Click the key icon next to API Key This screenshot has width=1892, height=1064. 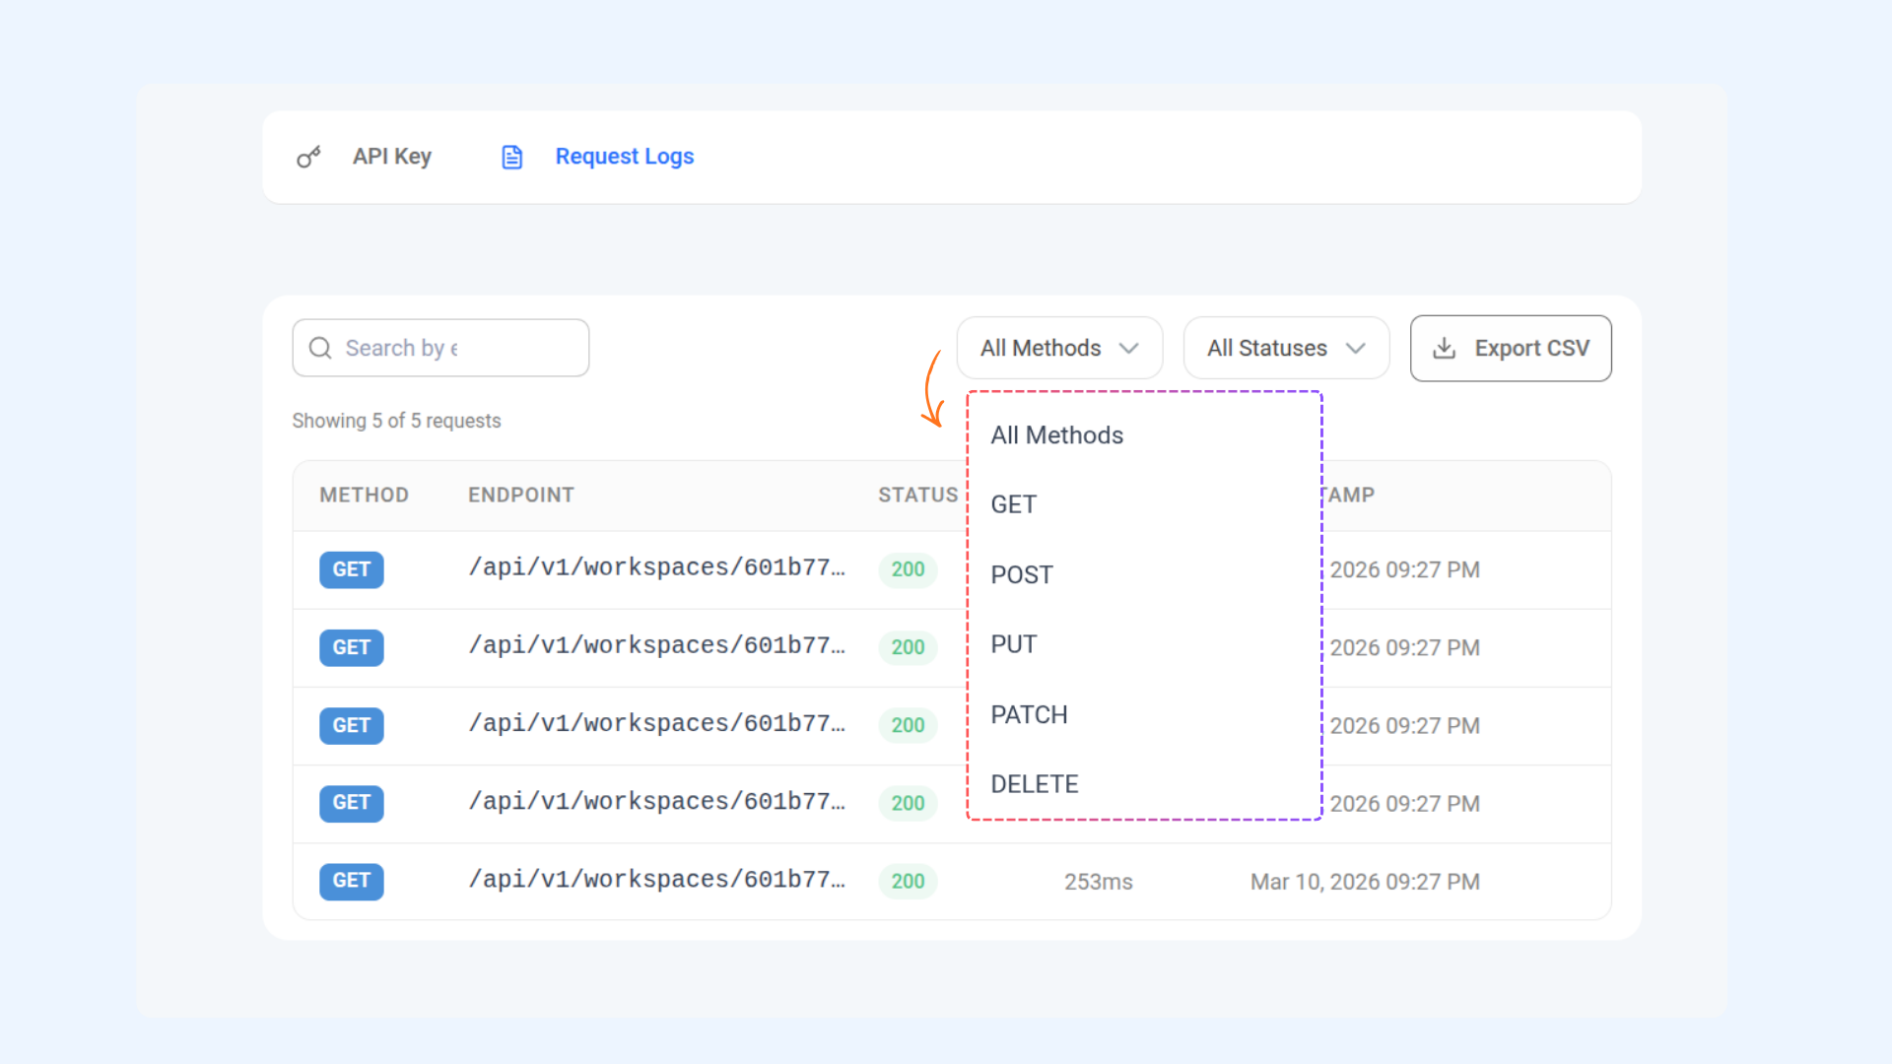308,156
